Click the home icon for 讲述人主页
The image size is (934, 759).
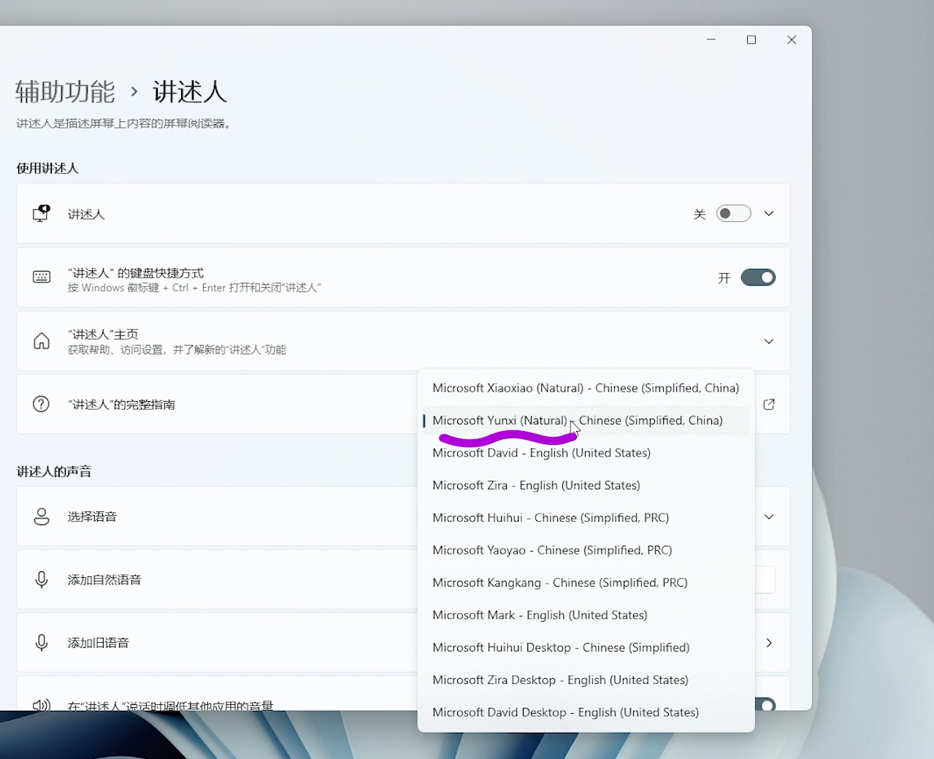point(41,341)
